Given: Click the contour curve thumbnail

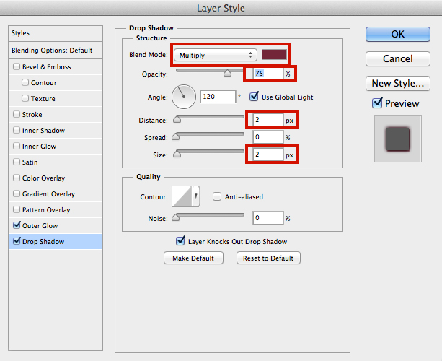Looking at the screenshot, I should [180, 196].
